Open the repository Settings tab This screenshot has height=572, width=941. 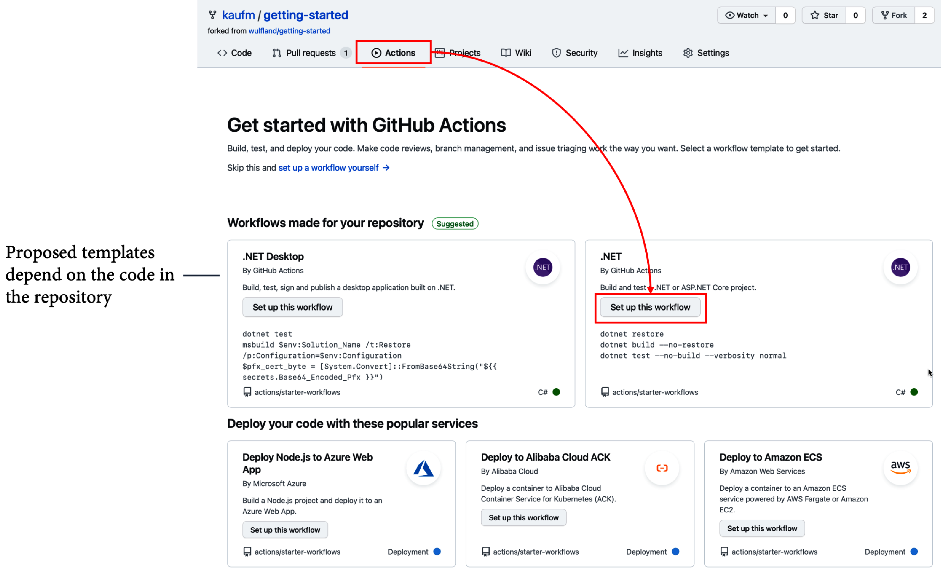click(706, 53)
